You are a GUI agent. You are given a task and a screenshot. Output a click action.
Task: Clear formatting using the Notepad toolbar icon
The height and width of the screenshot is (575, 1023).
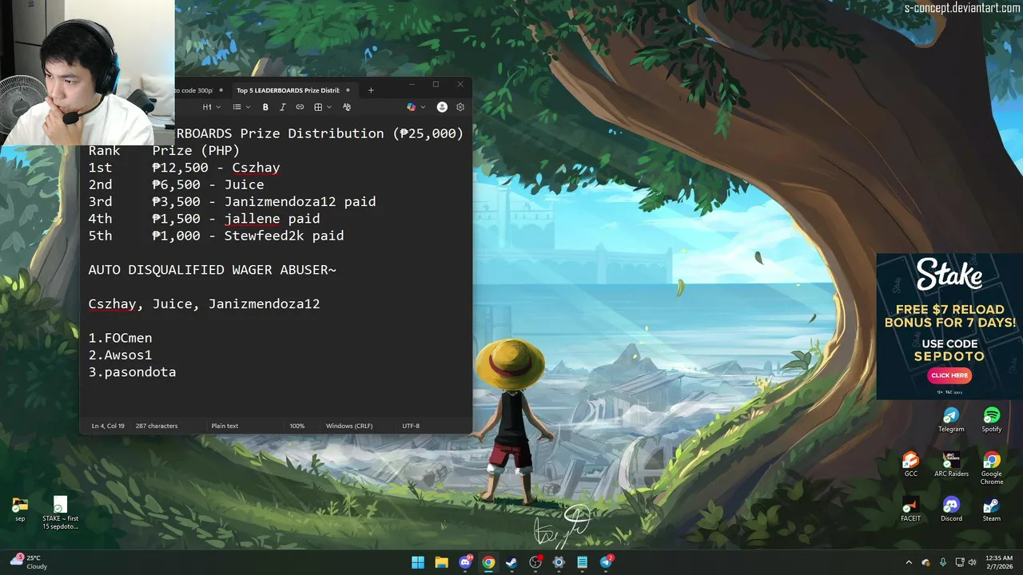[346, 107]
